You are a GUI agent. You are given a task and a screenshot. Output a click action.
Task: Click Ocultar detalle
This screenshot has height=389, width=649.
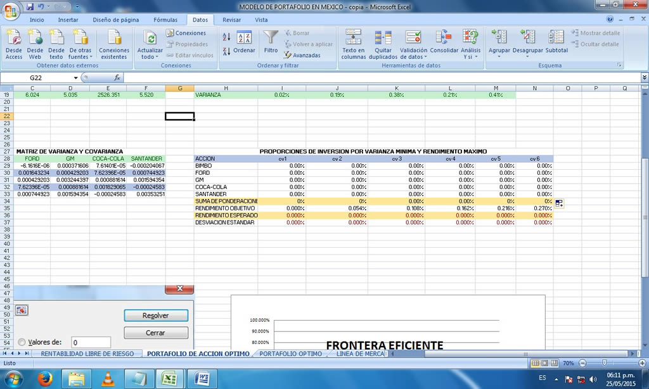click(595, 44)
